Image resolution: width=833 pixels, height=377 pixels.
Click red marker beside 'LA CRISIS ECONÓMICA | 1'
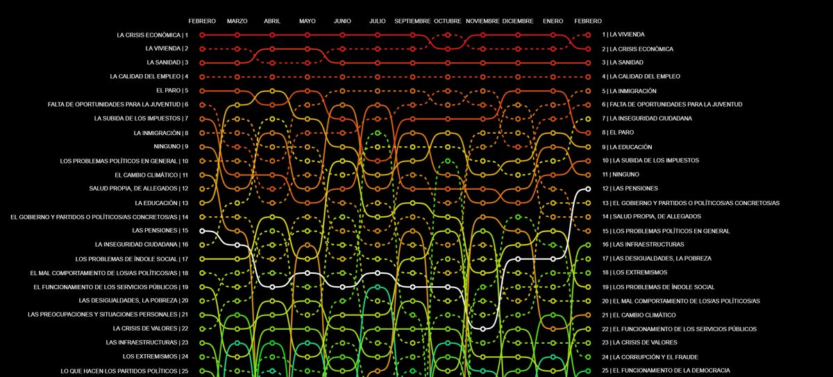[202, 35]
